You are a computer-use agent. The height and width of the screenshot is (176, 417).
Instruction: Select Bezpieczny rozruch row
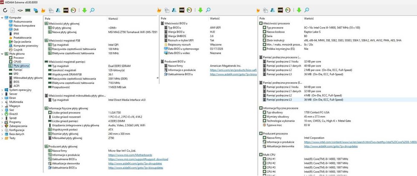(210, 44)
